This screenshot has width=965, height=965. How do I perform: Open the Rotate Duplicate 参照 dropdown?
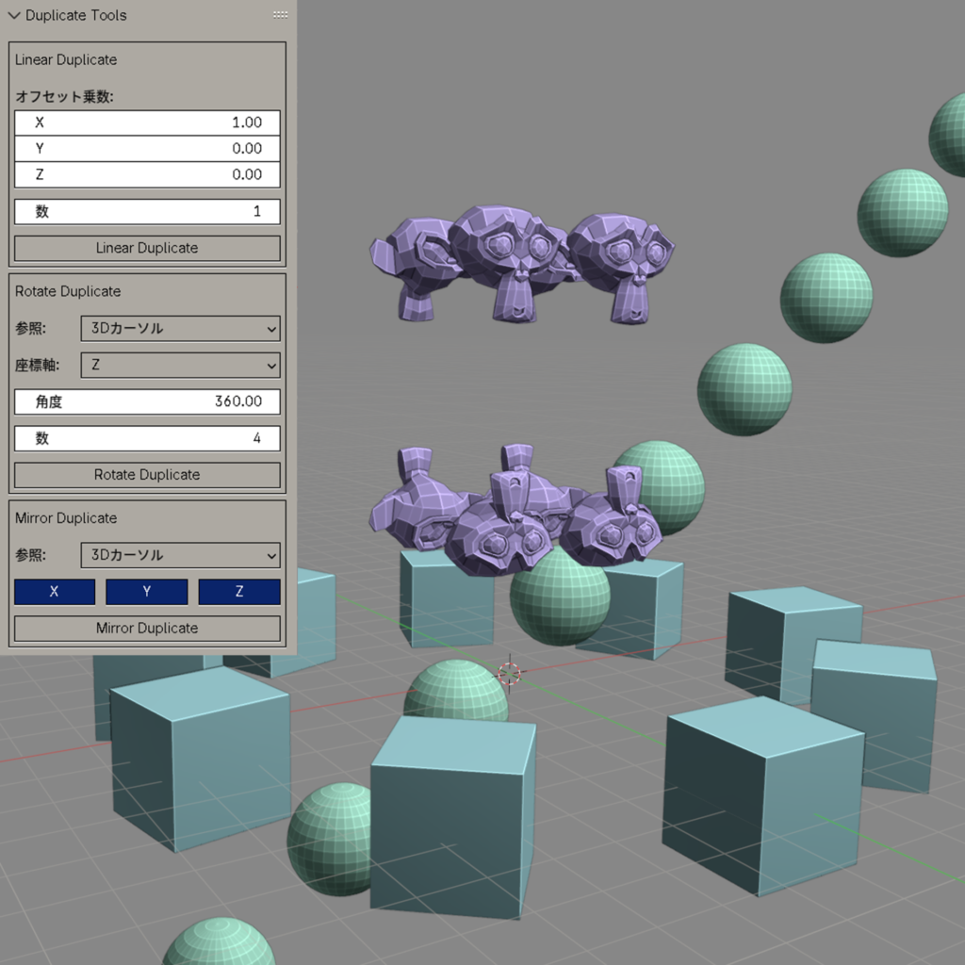180,328
